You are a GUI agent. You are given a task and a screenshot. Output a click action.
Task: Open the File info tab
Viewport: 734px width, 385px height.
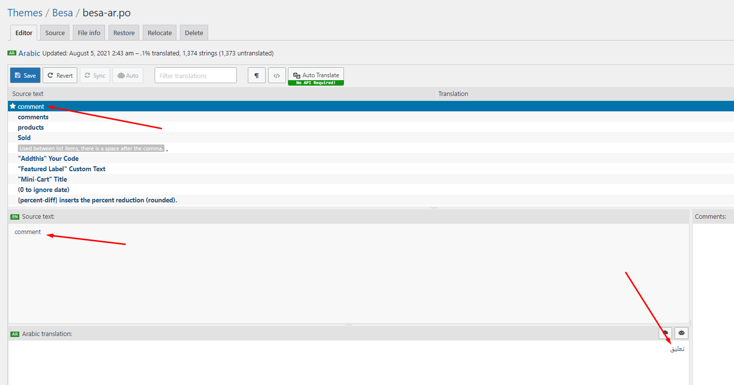click(x=89, y=33)
